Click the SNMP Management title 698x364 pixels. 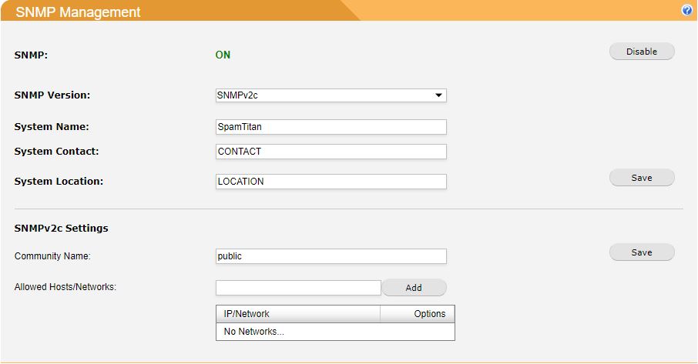click(78, 12)
